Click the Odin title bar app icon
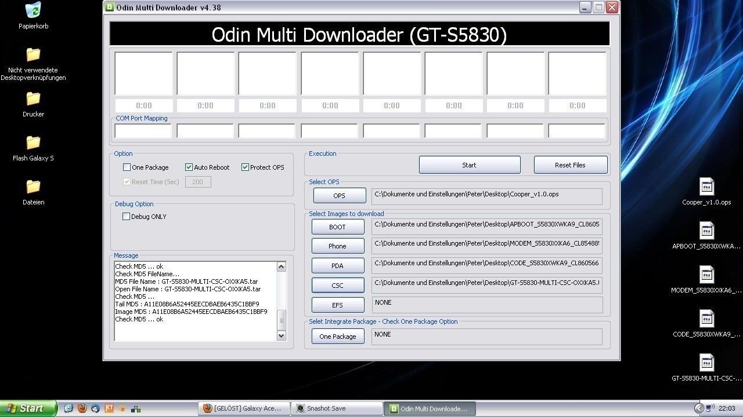 coord(110,8)
